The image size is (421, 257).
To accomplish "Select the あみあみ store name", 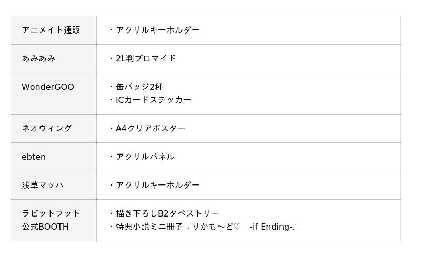I will pyautogui.click(x=38, y=58).
